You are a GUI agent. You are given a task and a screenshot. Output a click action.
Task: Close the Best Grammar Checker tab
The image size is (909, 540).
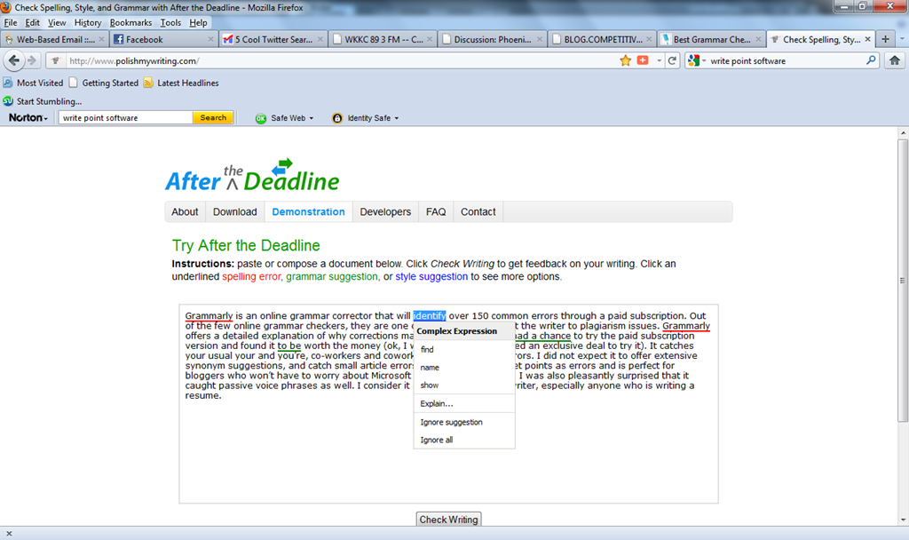point(758,39)
